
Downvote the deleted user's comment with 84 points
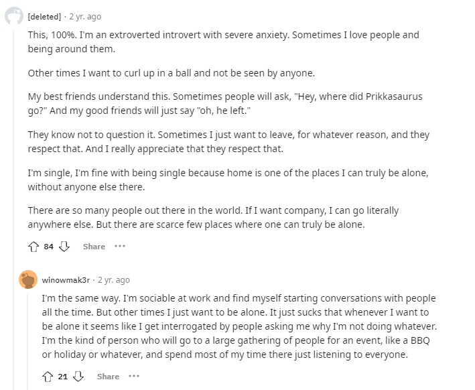tap(64, 247)
